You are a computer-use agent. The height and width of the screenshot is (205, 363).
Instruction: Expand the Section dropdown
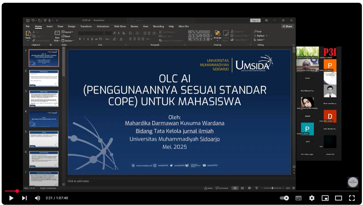(x=68, y=41)
